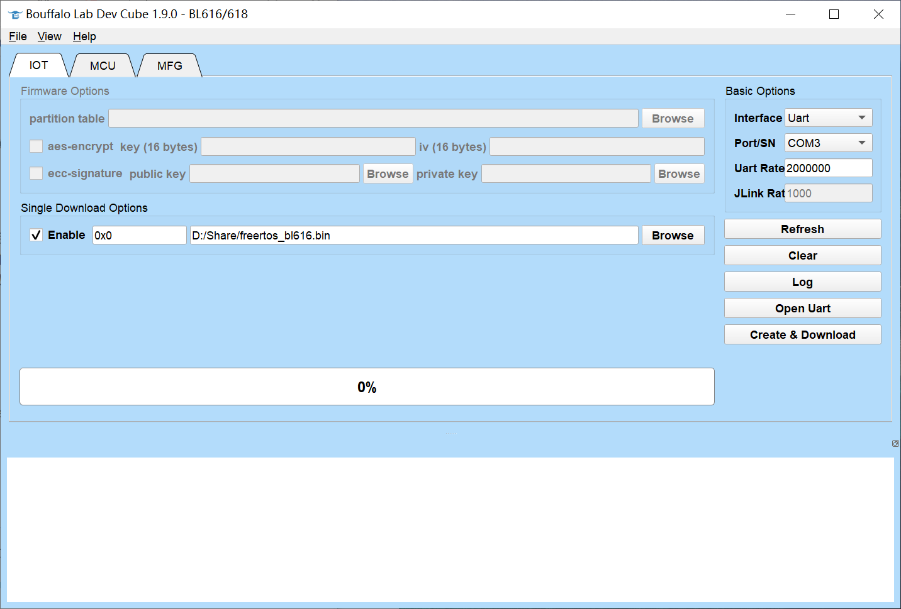901x609 pixels.
Task: Click the 0% download progress bar
Action: pyautogui.click(x=367, y=387)
